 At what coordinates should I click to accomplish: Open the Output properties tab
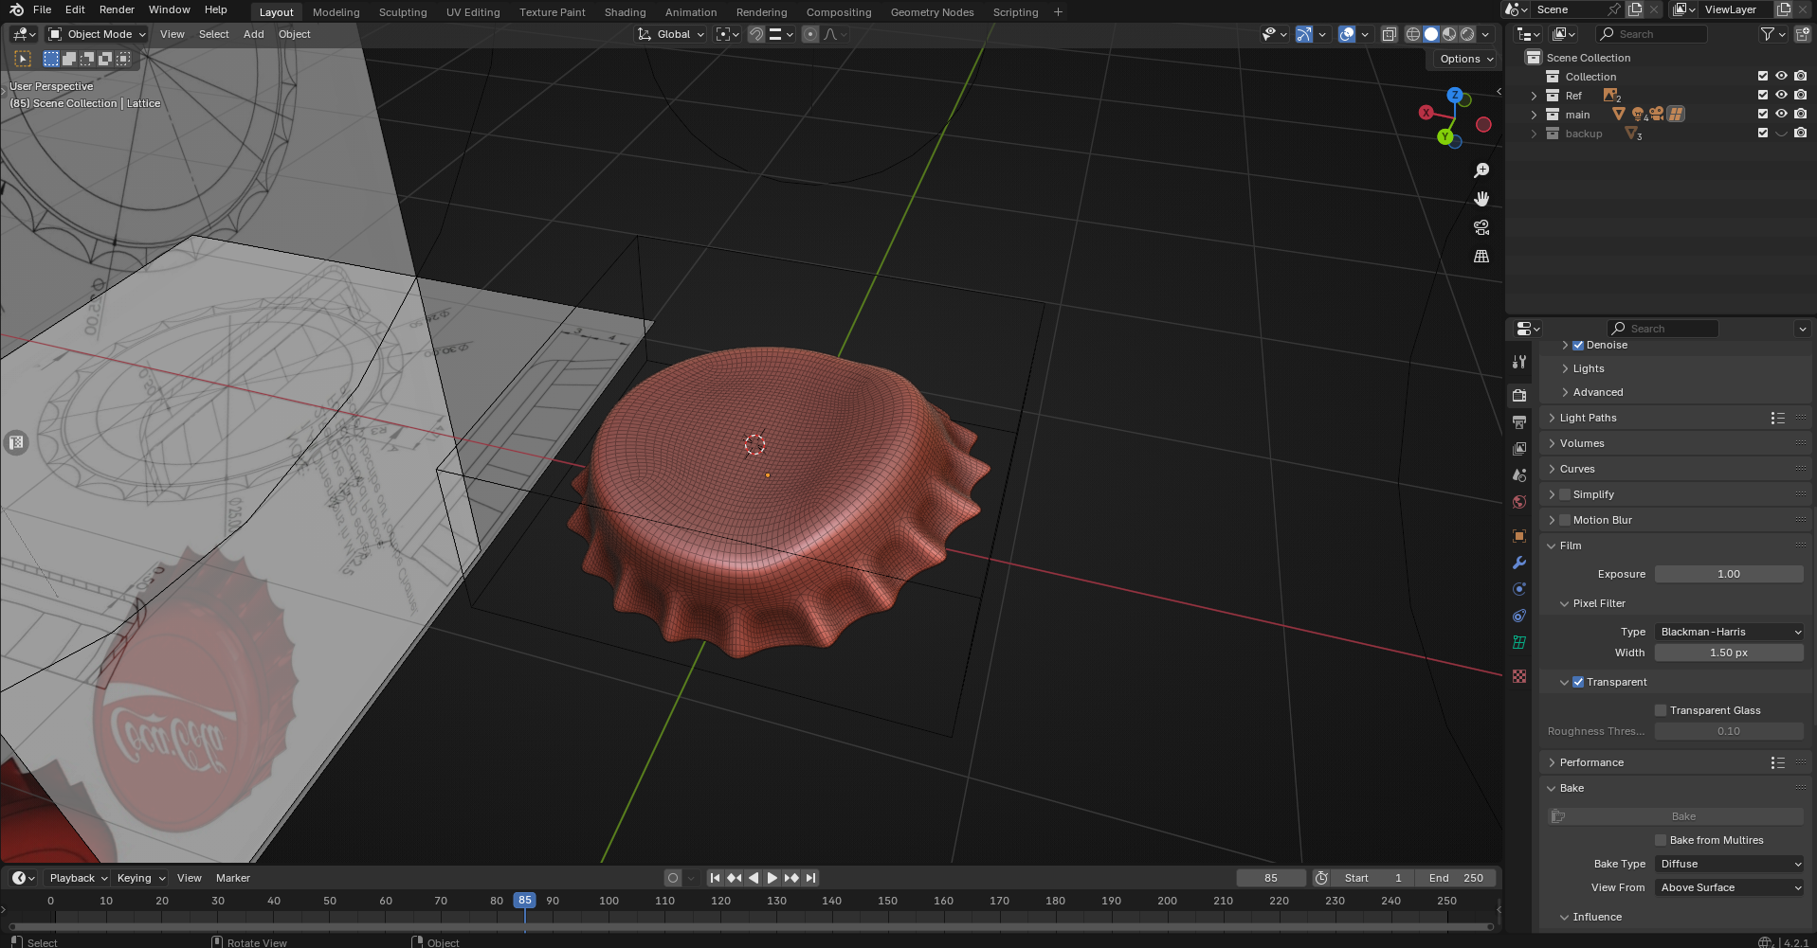click(1519, 421)
